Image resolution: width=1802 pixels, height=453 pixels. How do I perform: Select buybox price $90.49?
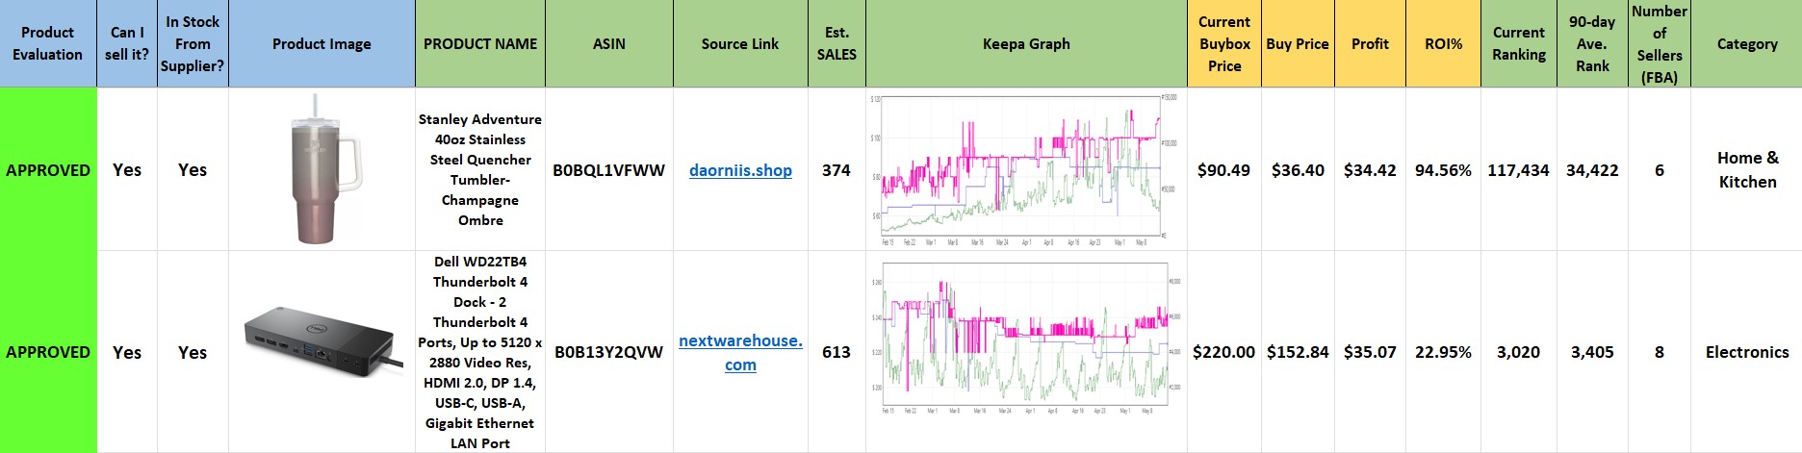click(x=1224, y=170)
